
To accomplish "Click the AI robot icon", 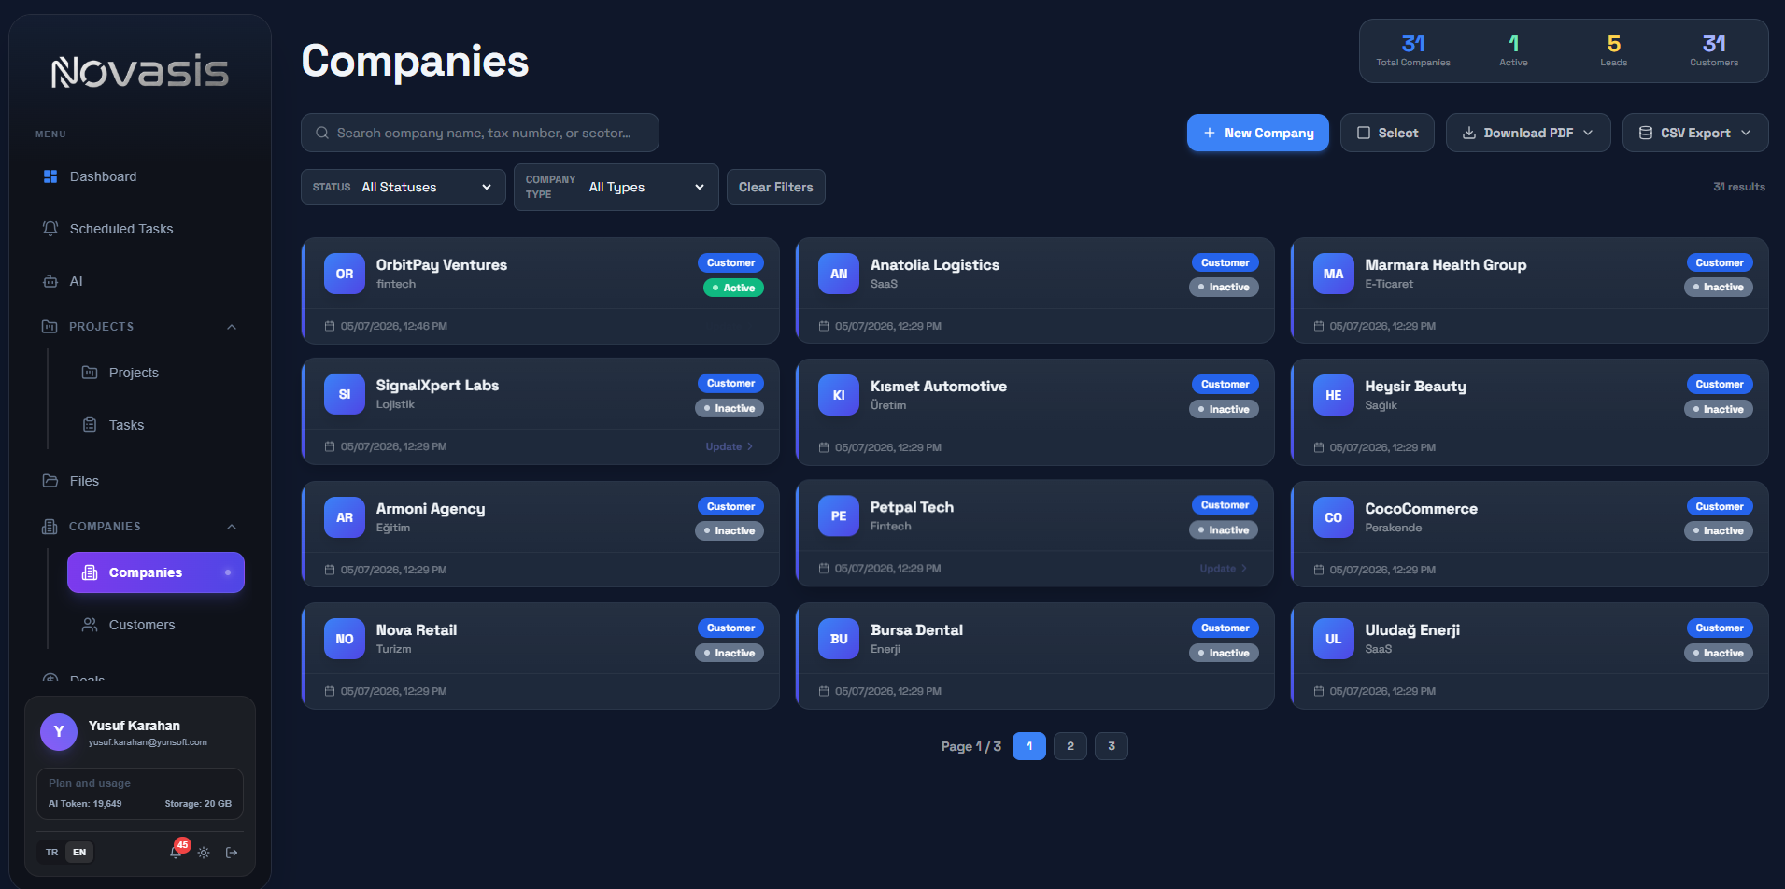I will 50,281.
